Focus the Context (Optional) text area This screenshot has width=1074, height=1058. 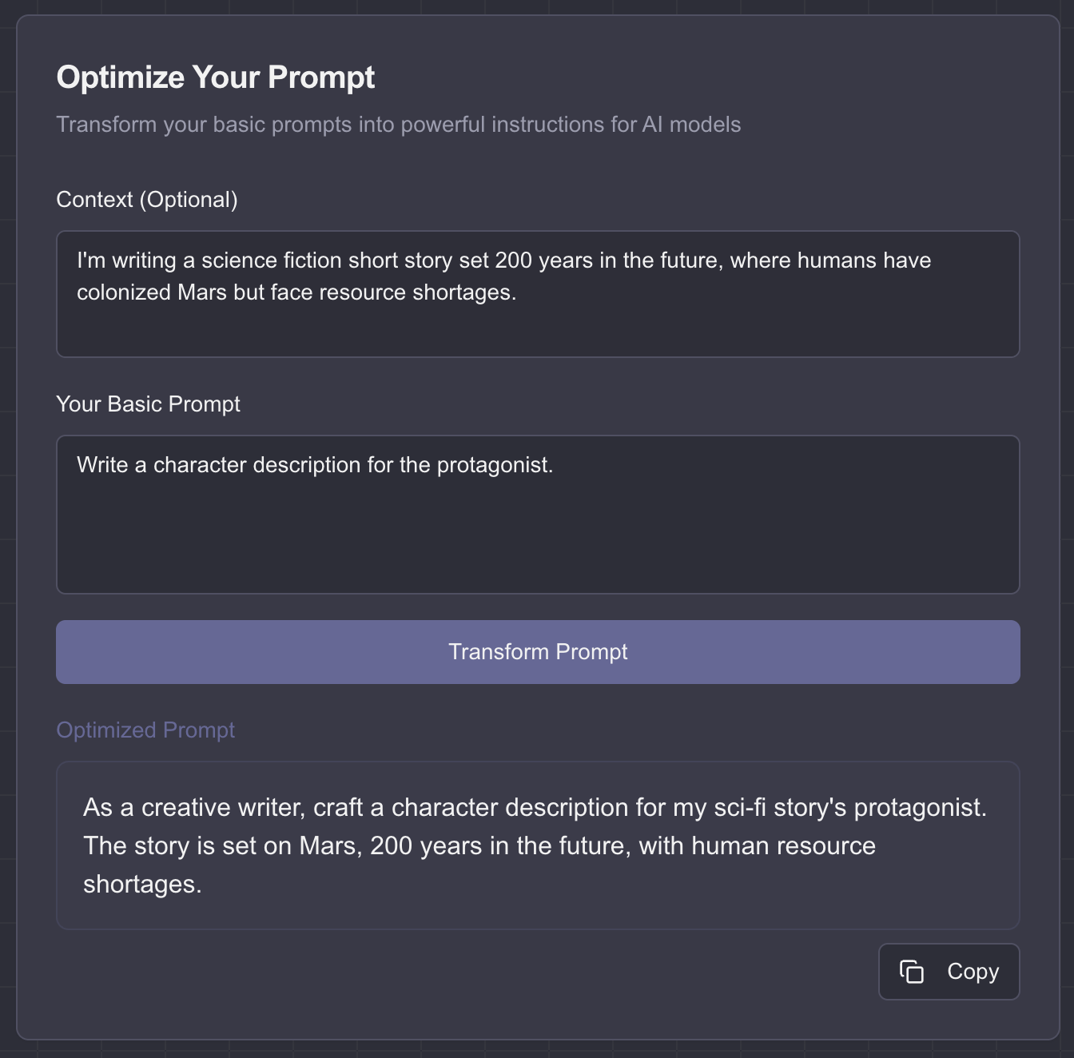pyautogui.click(x=538, y=294)
